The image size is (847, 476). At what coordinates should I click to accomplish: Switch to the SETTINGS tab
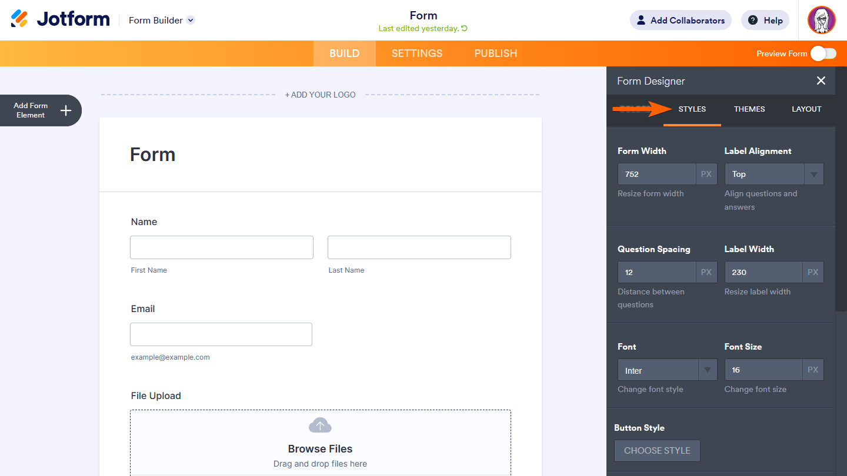point(416,53)
